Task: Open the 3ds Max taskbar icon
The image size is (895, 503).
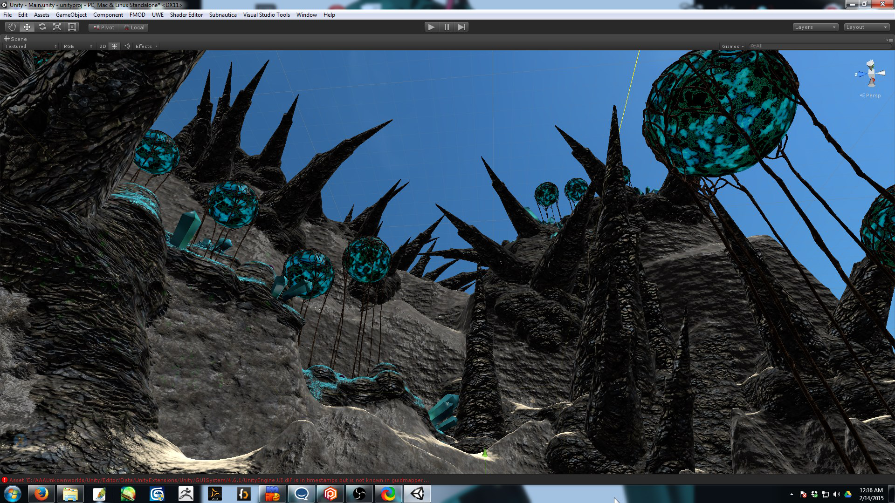Action: [x=157, y=494]
